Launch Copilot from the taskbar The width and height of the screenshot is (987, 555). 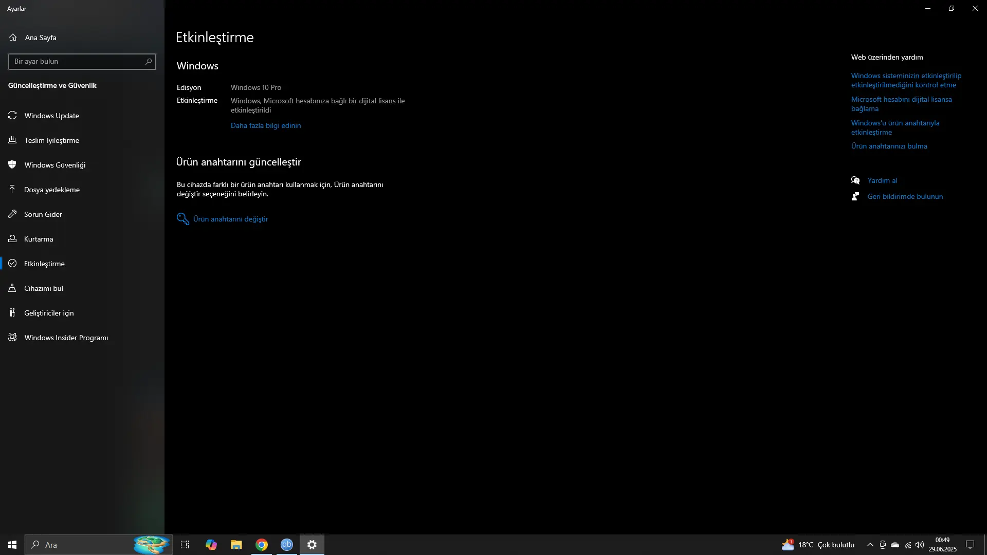(x=211, y=545)
